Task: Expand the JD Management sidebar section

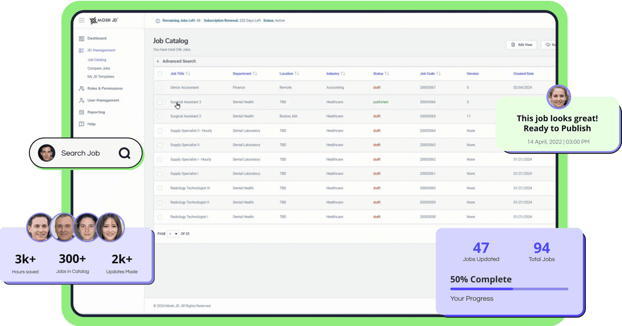Action: point(101,50)
